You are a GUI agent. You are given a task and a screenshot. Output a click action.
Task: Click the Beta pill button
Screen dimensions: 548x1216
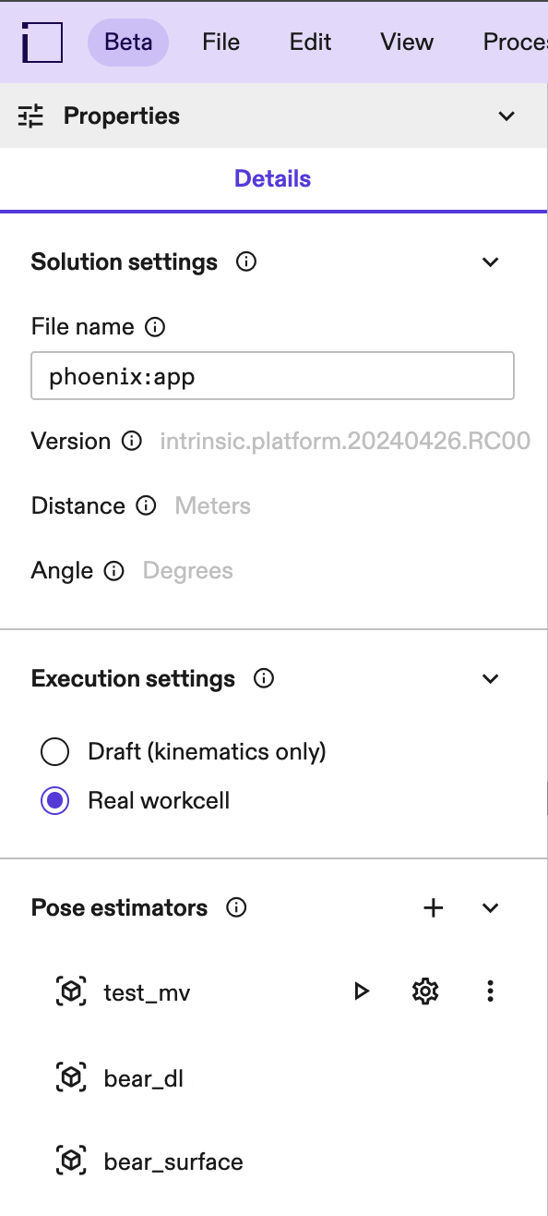[x=128, y=42]
